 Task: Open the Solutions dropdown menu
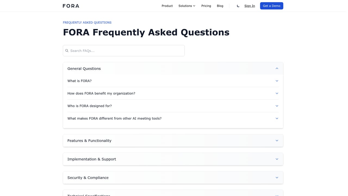point(187,6)
